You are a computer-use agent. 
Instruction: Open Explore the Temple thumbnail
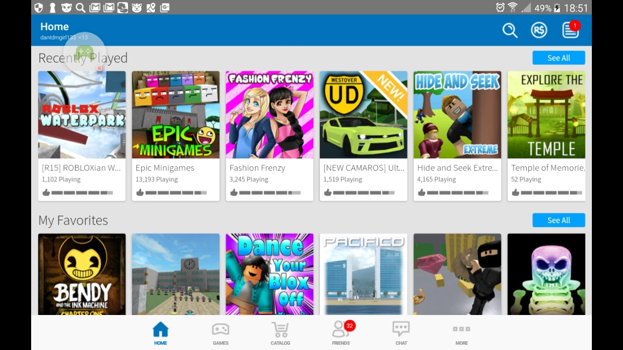click(x=547, y=115)
